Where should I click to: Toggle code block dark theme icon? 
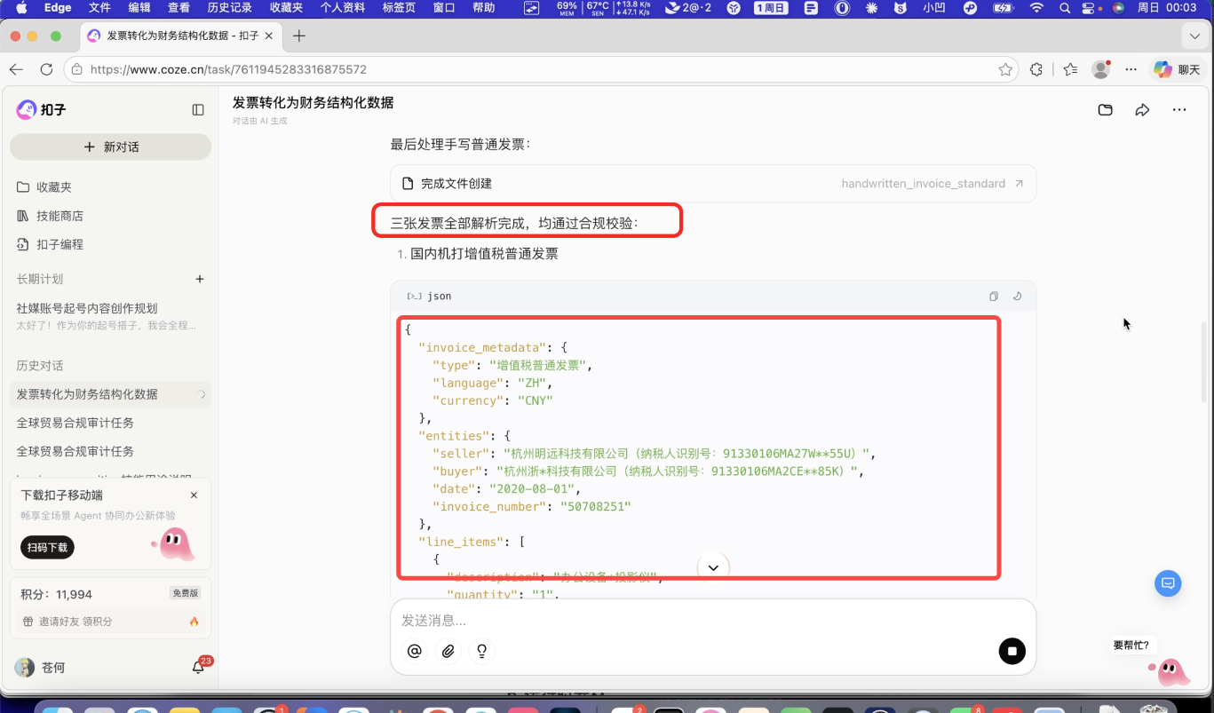pos(1018,297)
